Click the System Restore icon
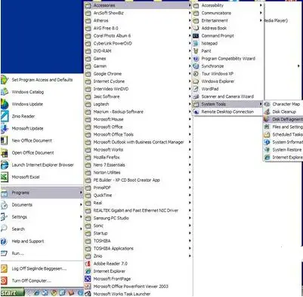This screenshot has height=297, width=303. point(267,149)
